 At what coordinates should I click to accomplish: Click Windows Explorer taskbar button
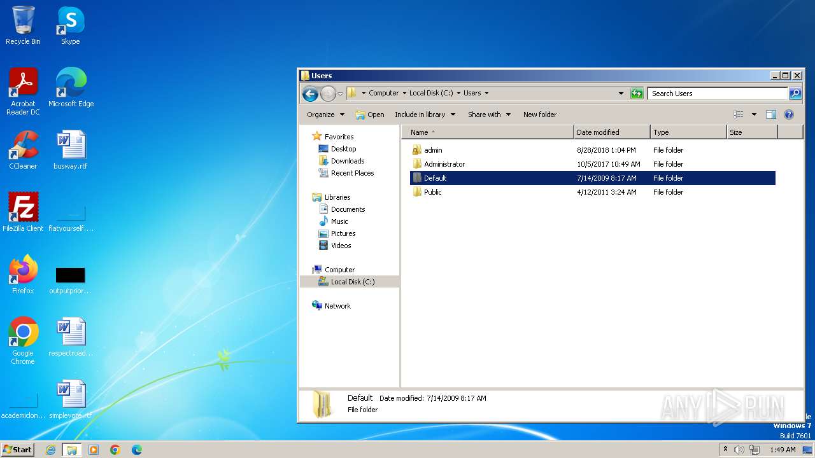[72, 450]
